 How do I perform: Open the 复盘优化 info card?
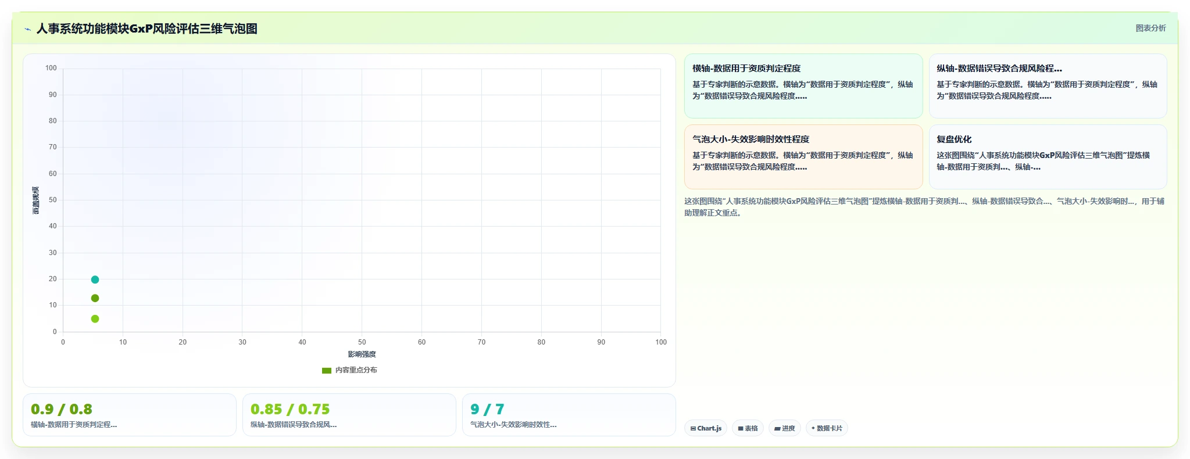point(1048,157)
